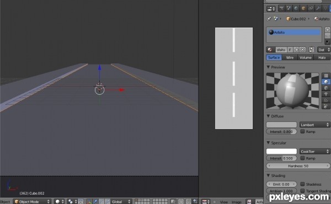Open the World properties tab

click(x=296, y=8)
